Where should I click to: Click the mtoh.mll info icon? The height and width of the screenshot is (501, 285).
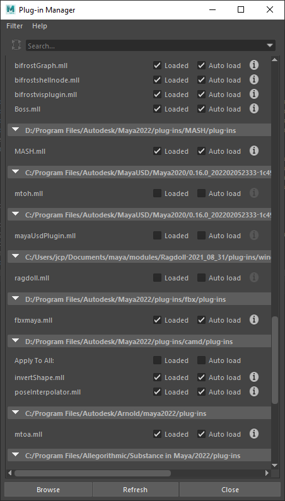(x=254, y=193)
